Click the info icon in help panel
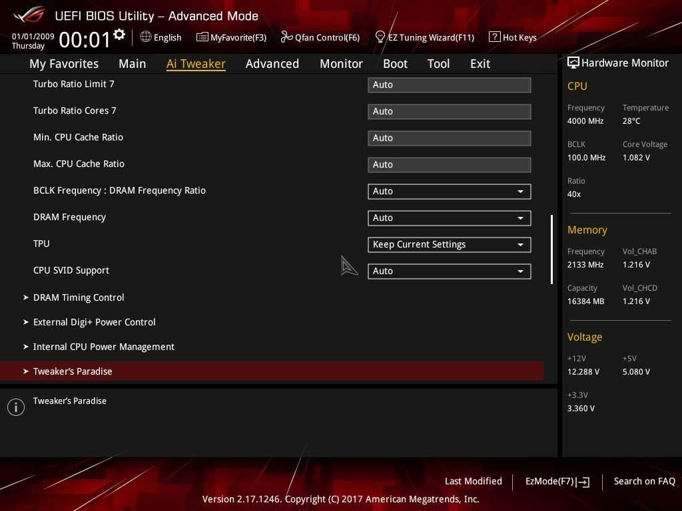This screenshot has width=682, height=511. [x=16, y=407]
